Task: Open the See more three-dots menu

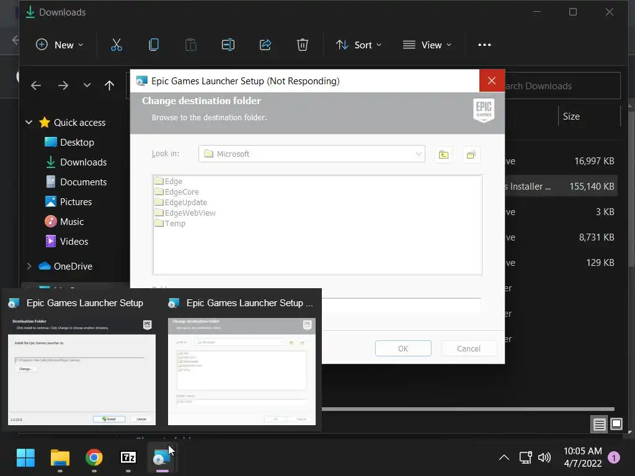Action: (x=484, y=45)
